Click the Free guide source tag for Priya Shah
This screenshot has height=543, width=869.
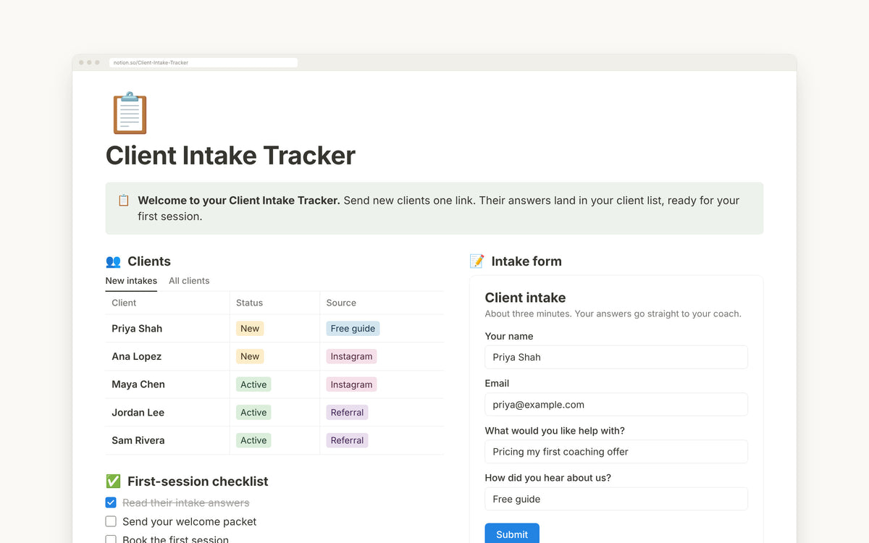click(353, 329)
